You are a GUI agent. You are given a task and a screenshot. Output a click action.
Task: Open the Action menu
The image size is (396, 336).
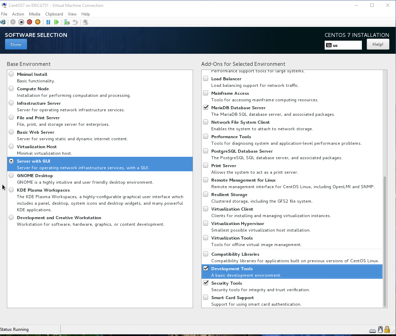coord(18,14)
